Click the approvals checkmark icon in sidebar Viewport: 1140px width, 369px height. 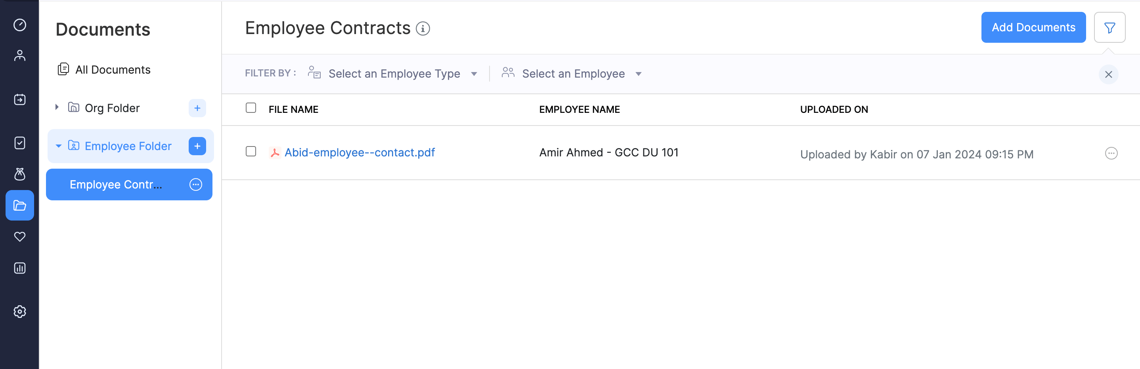click(19, 143)
